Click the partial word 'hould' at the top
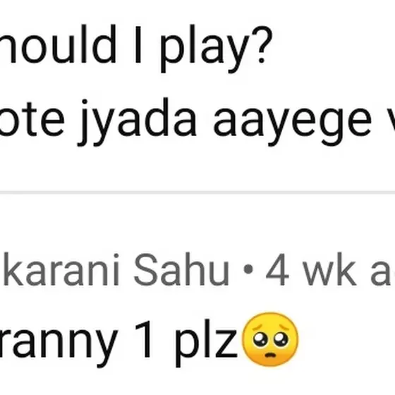395x395 pixels. point(58,44)
